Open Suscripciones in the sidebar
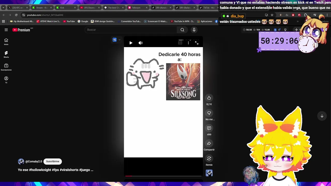 point(6,67)
